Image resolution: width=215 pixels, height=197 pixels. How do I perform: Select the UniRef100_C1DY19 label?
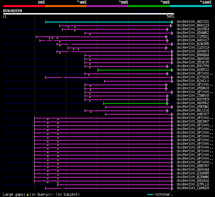193,48
